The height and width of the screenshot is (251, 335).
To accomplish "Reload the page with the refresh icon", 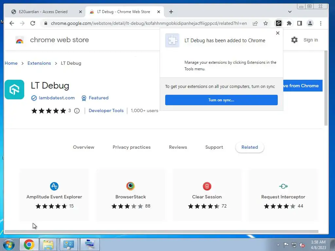I will tap(33, 23).
